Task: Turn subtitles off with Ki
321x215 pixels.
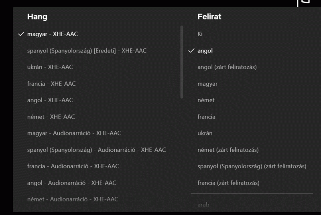Action: pyautogui.click(x=200, y=34)
